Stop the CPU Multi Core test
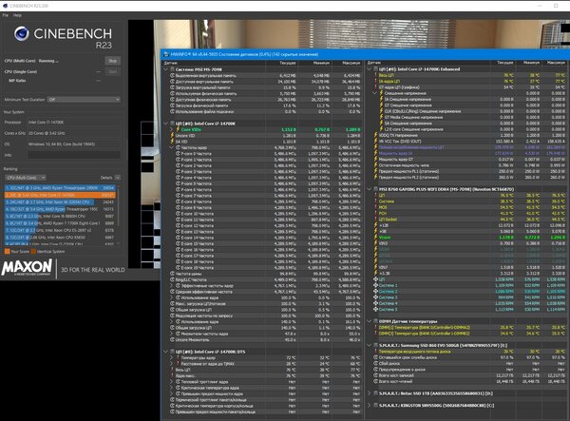570x421 pixels. [x=113, y=61]
